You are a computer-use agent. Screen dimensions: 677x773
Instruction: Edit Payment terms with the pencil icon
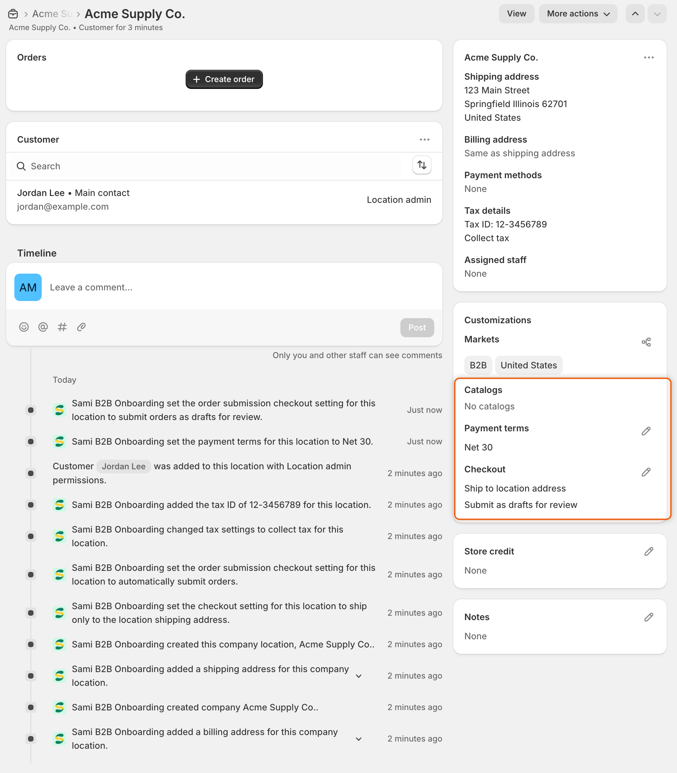click(x=646, y=431)
